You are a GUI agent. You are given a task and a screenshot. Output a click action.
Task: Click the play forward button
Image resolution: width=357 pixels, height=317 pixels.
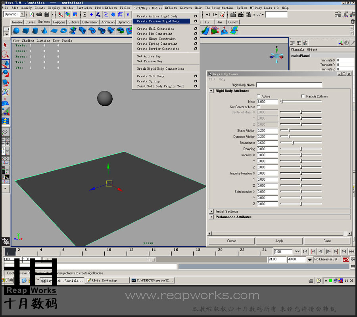(x=328, y=252)
